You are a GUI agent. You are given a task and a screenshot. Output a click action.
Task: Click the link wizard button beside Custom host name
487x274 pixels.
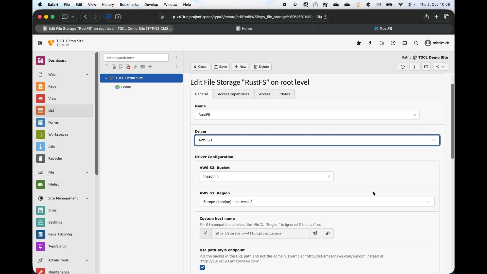328,233
